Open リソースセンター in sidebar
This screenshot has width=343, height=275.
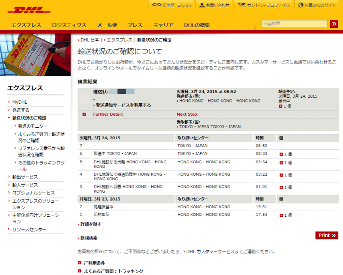(x=29, y=230)
